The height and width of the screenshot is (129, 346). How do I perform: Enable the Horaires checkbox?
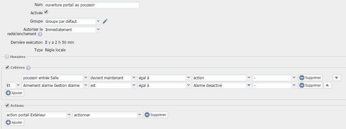pos(7,56)
